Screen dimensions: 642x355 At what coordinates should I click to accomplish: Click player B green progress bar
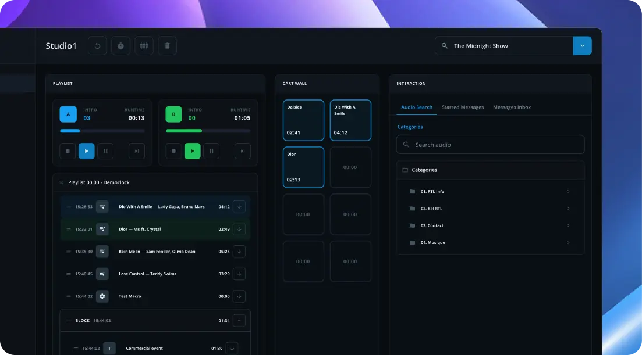point(208,131)
